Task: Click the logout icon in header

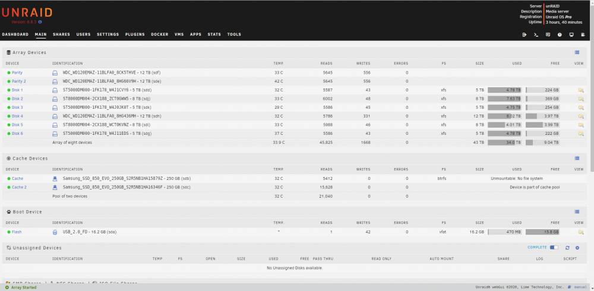Action: coord(525,34)
